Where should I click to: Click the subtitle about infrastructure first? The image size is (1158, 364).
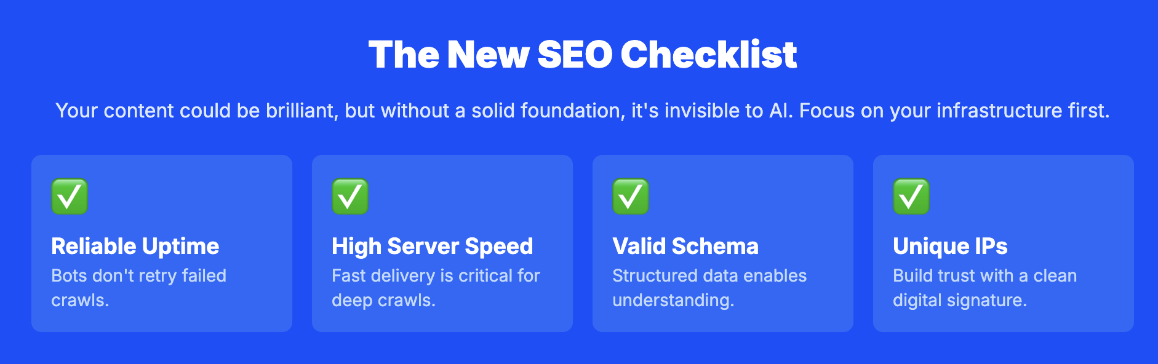pyautogui.click(x=583, y=111)
